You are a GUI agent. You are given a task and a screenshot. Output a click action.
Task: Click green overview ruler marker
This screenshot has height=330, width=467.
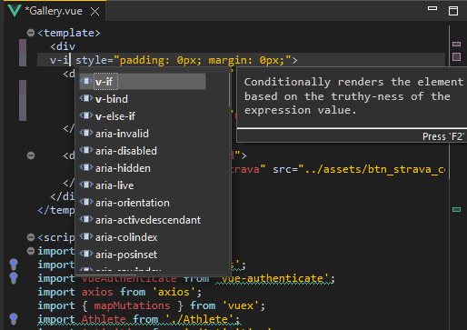pos(456,209)
